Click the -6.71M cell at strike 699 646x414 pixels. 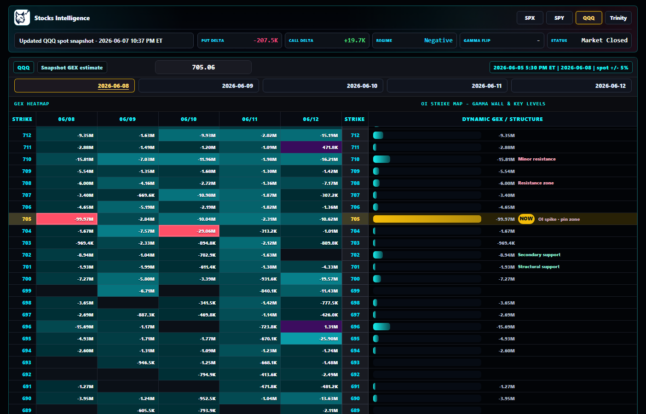click(128, 291)
